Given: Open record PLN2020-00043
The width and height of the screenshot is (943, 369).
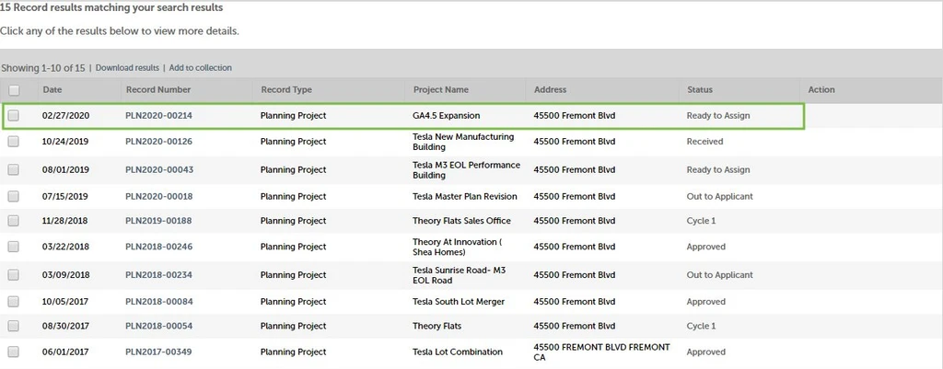Looking at the screenshot, I should (159, 169).
